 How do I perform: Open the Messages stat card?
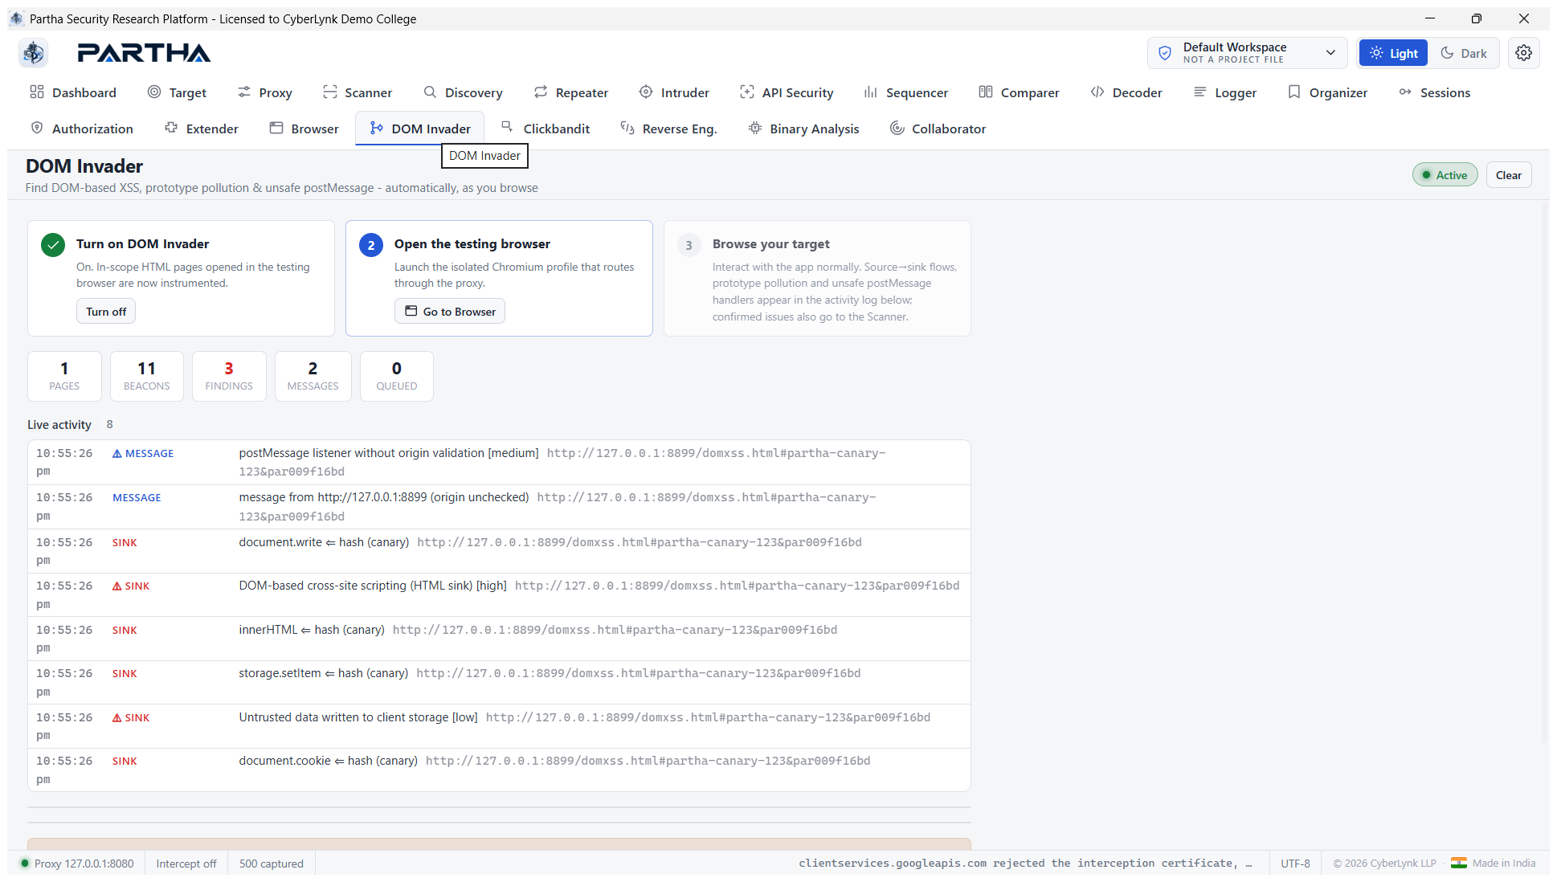[x=313, y=376]
